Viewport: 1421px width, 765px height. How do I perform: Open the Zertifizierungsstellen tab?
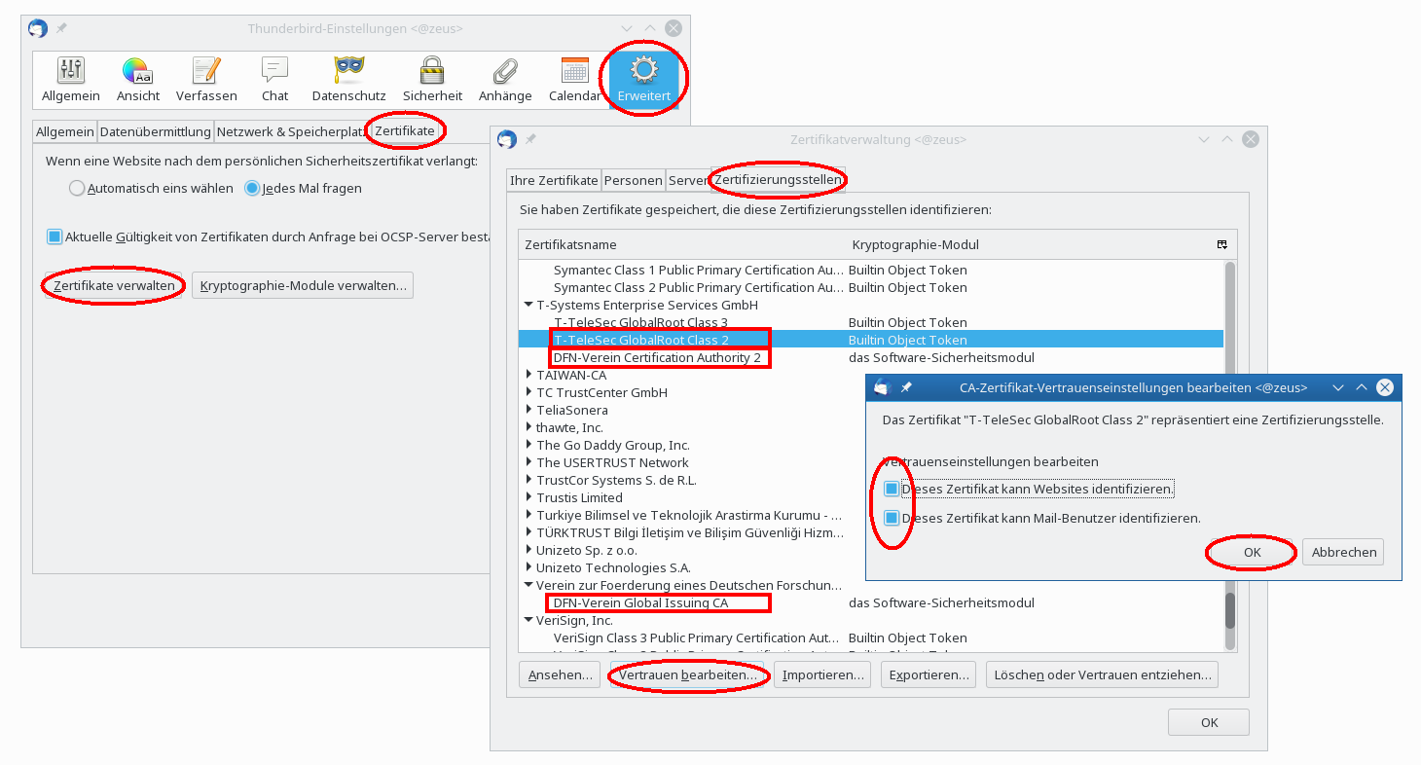778,180
